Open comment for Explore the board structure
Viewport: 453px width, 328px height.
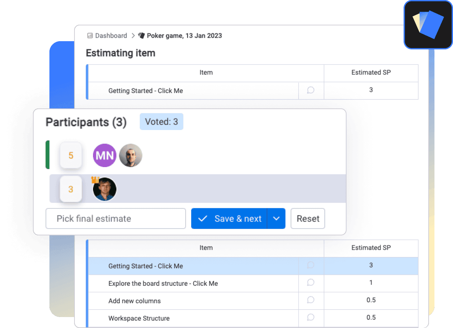[311, 282]
